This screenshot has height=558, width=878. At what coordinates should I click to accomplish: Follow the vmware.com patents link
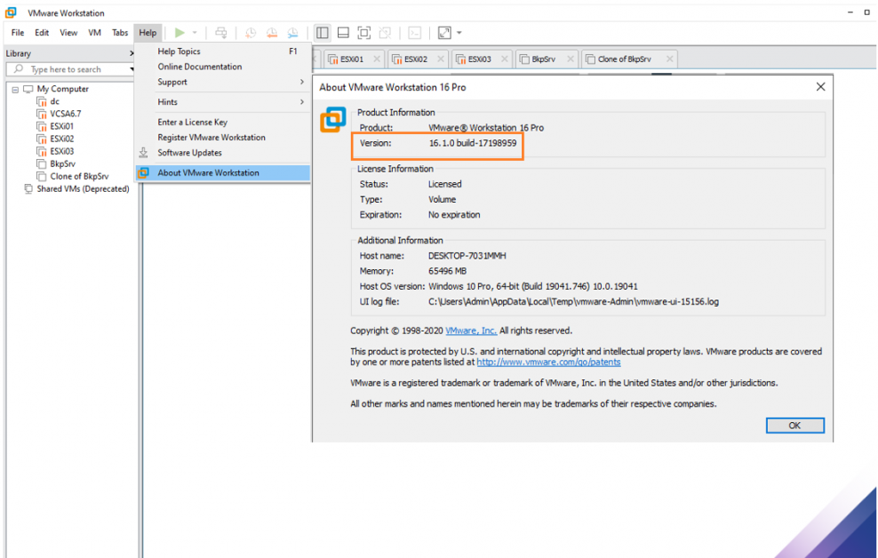pos(548,363)
